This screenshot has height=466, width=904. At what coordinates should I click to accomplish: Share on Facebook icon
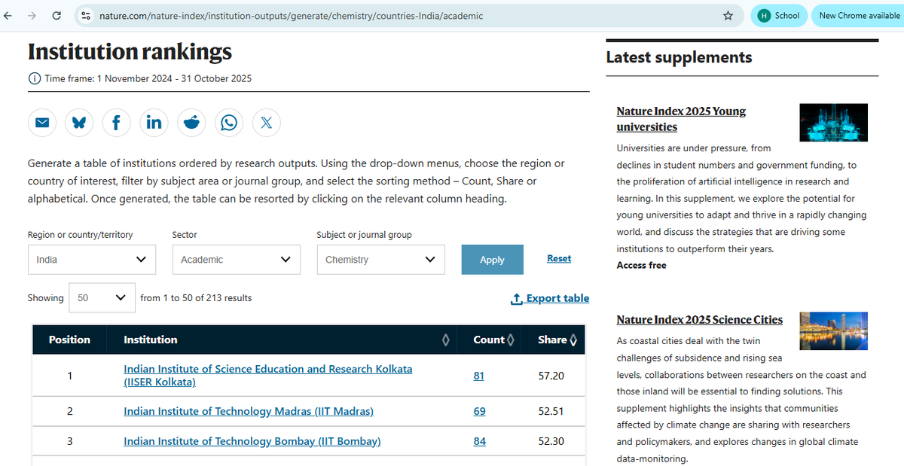(x=117, y=123)
